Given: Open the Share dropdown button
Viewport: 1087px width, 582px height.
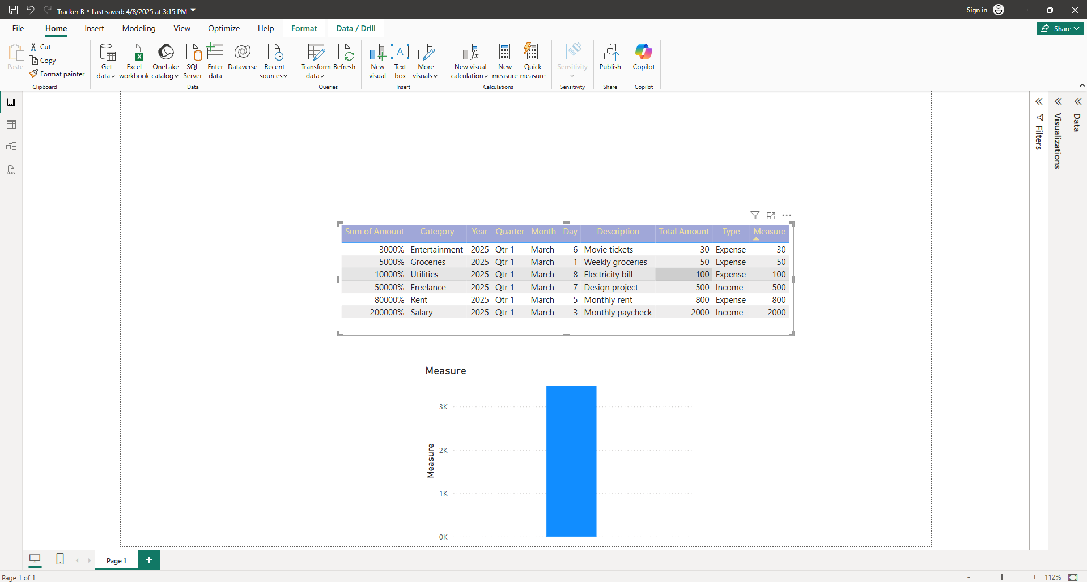Looking at the screenshot, I should pyautogui.click(x=1060, y=28).
